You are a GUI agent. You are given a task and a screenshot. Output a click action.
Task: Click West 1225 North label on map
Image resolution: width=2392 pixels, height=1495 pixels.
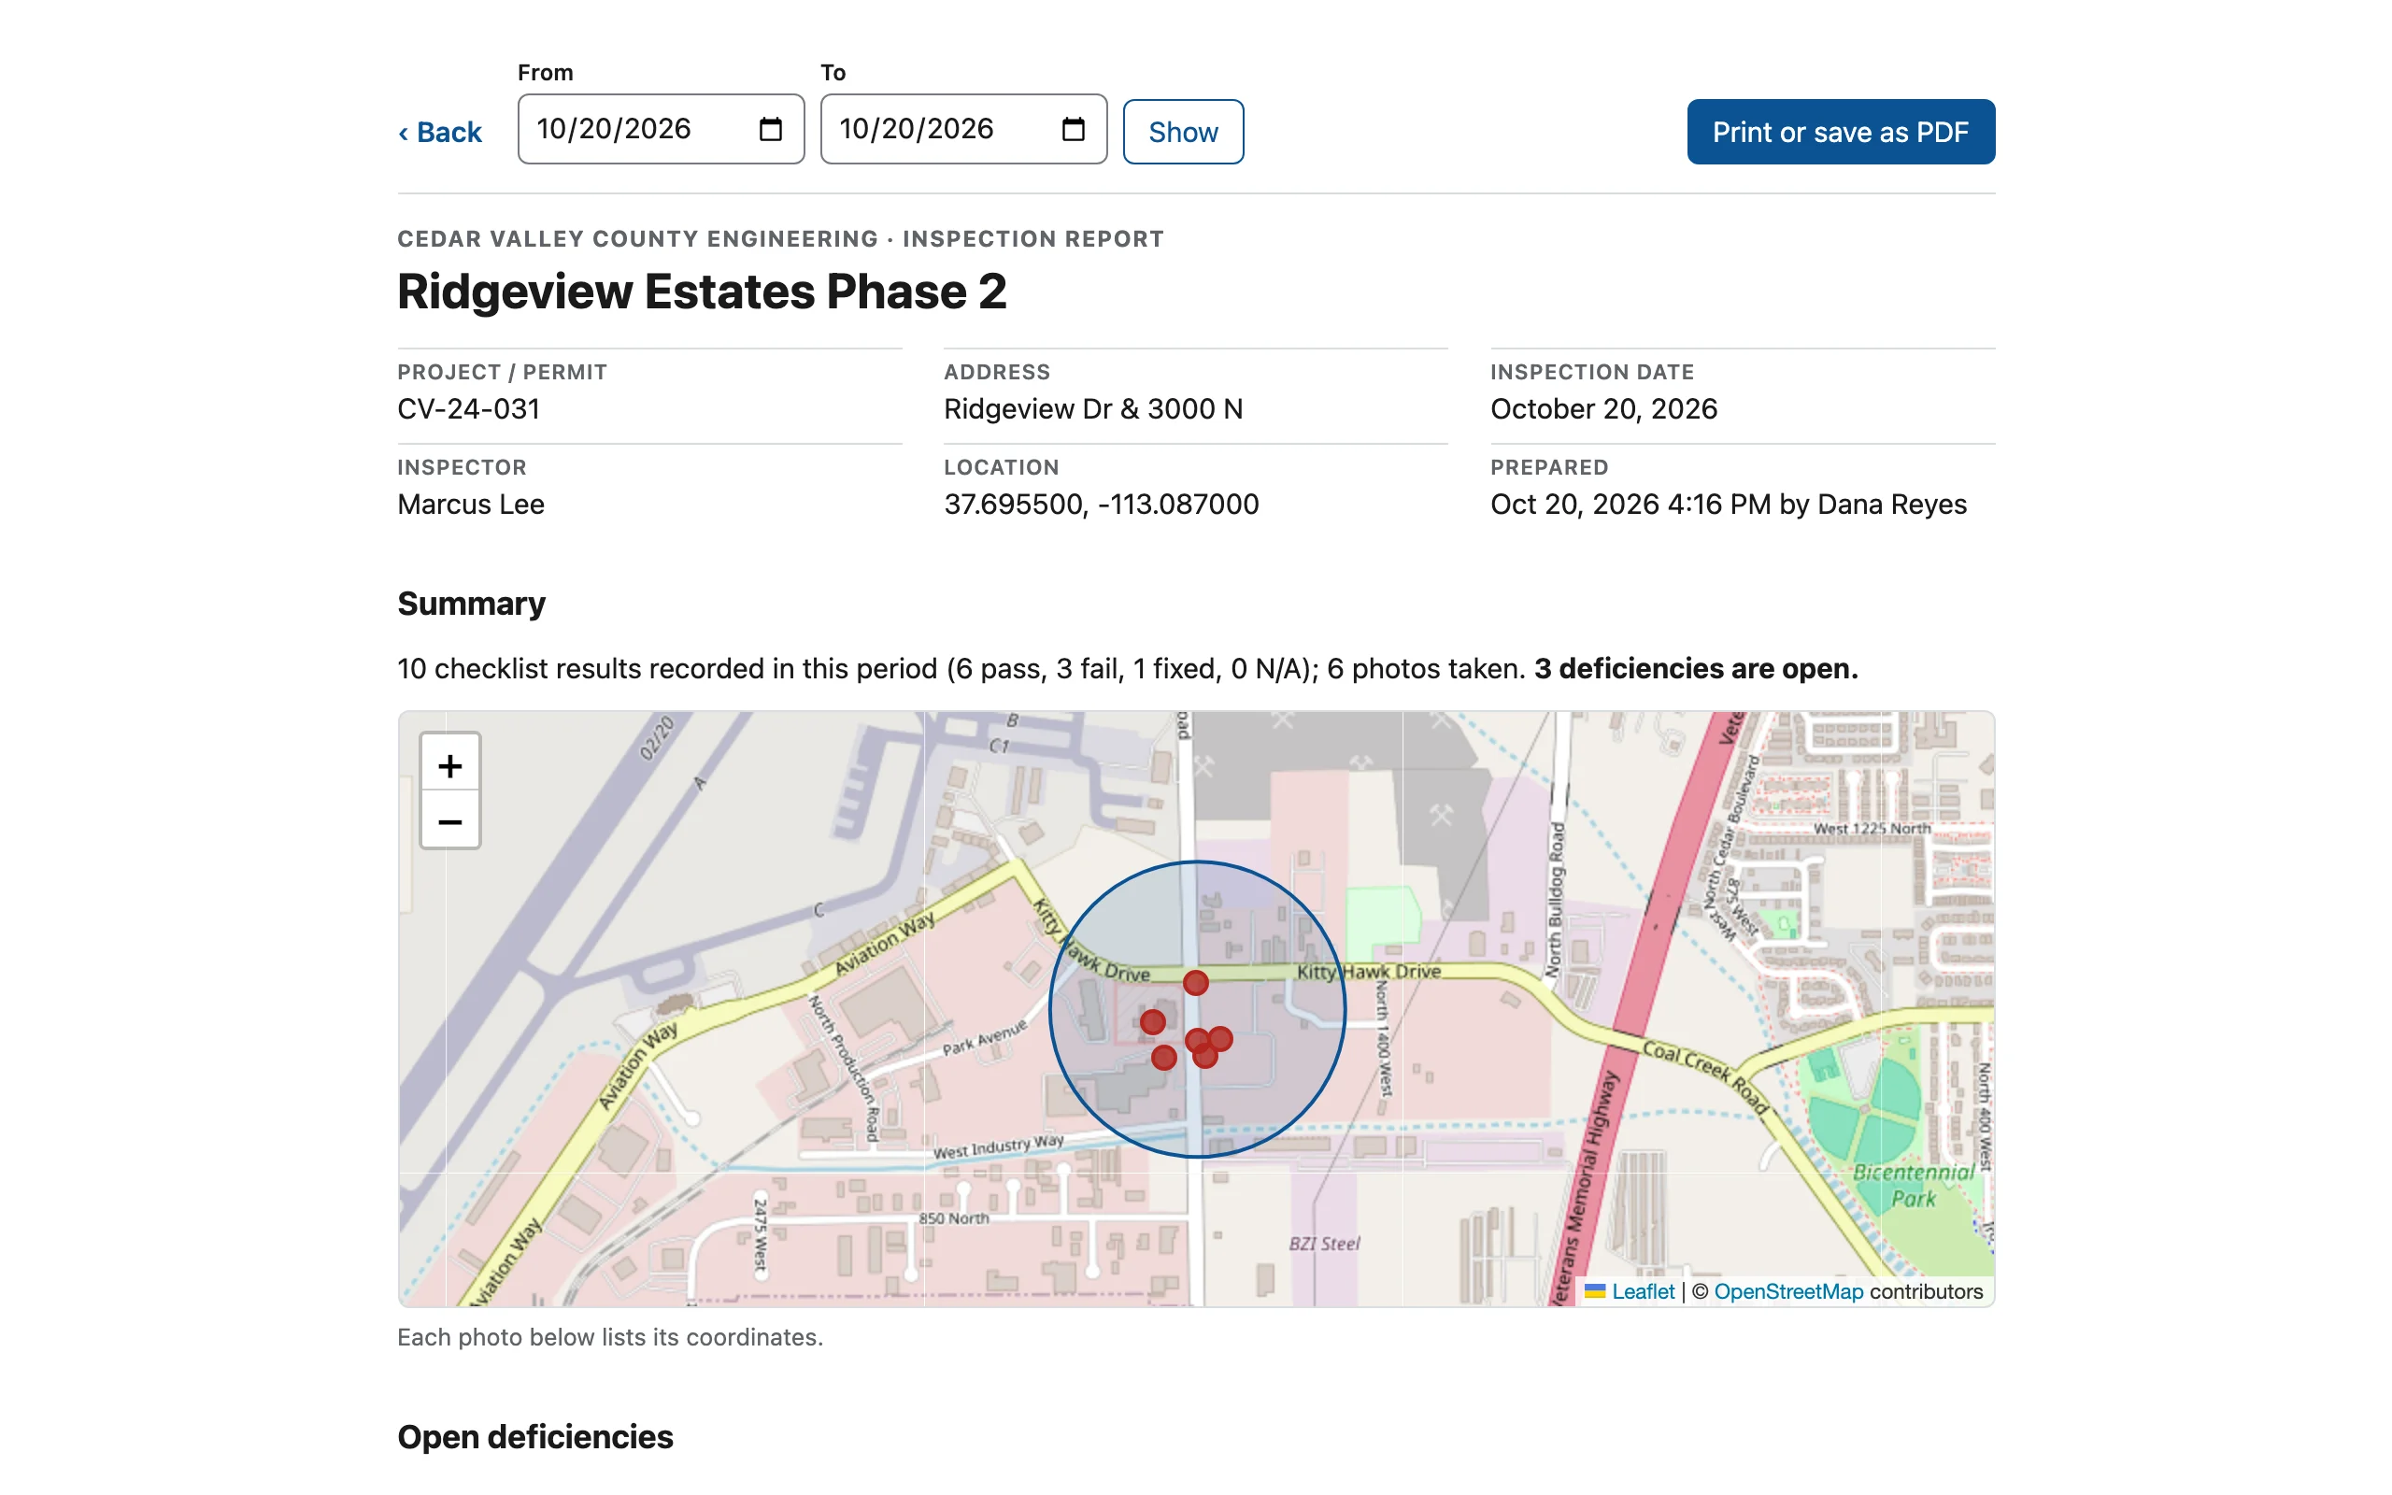(x=1872, y=829)
